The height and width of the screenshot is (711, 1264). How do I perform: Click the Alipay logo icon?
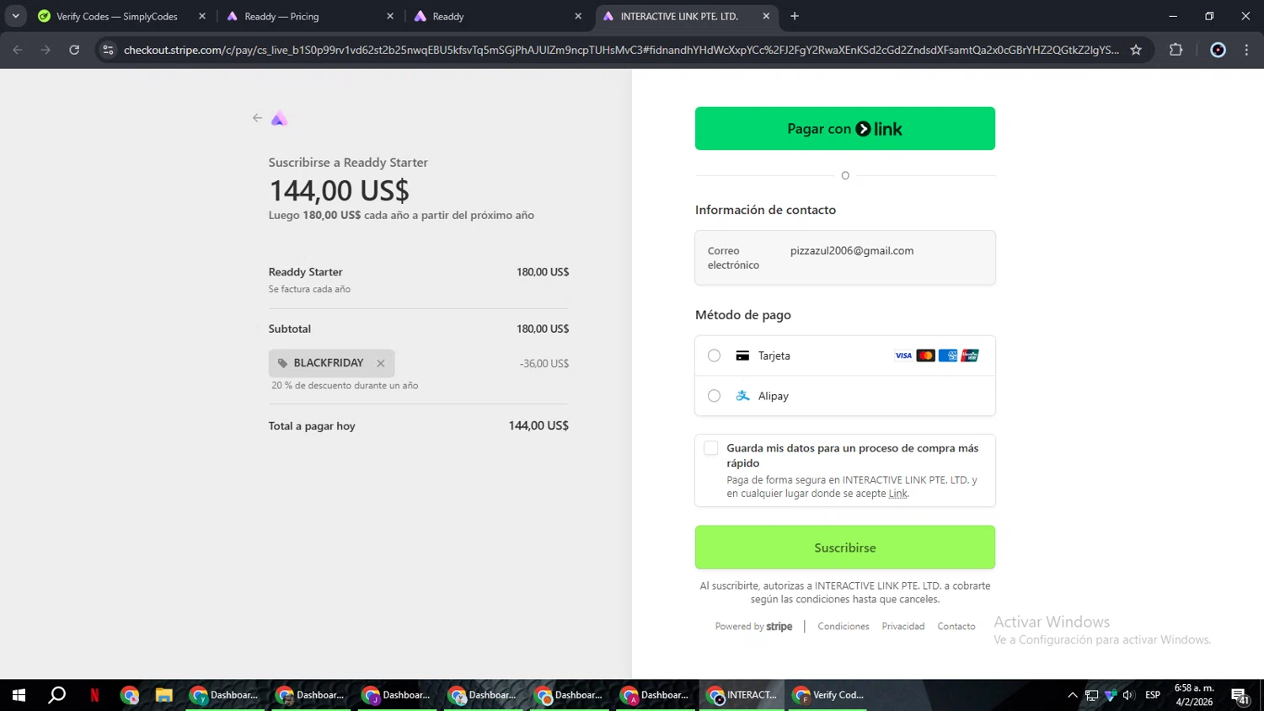tap(742, 396)
